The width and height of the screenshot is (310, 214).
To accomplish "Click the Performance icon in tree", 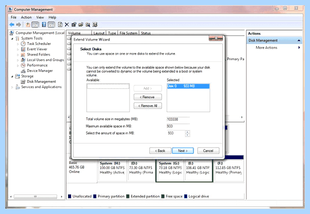I will [x=23, y=65].
